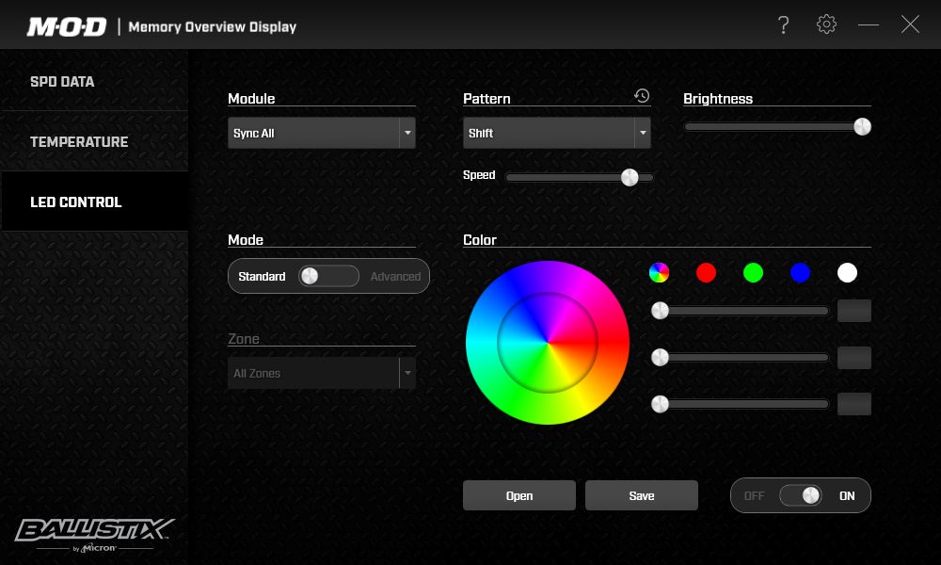941x565 pixels.
Task: Click the pattern history reset icon
Action: pos(642,96)
